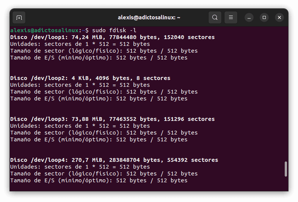Open a new terminal tab

pyautogui.click(x=19, y=17)
